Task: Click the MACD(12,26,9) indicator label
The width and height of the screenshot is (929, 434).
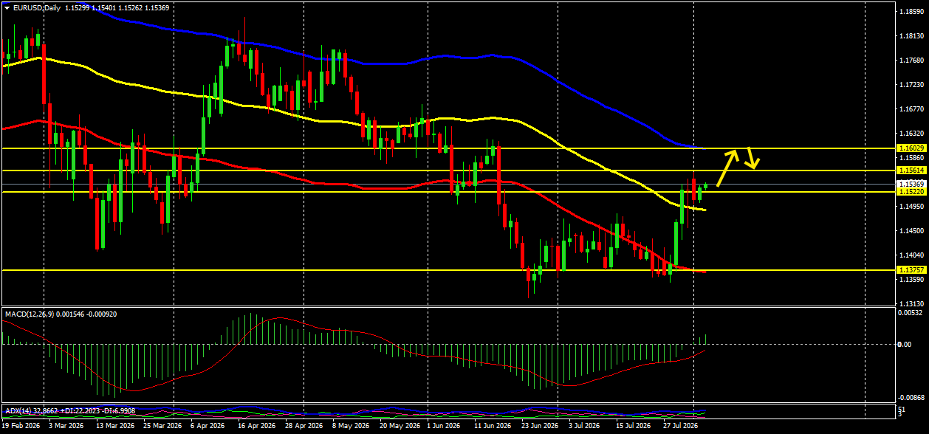Action: tap(29, 314)
